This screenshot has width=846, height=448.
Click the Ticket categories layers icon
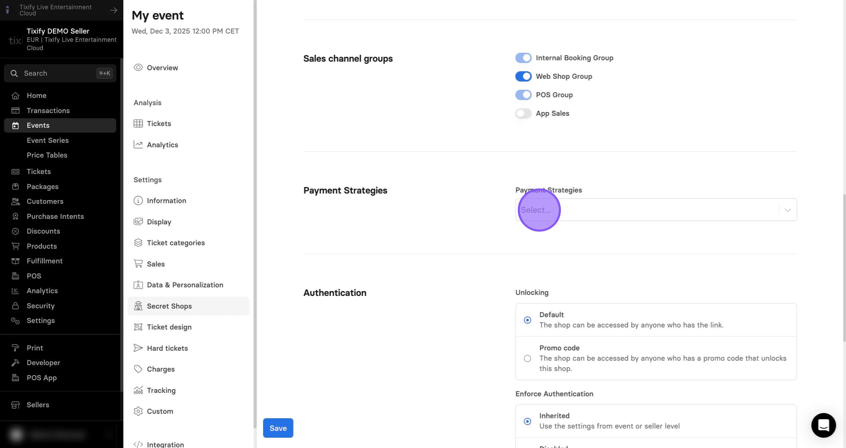(x=138, y=243)
